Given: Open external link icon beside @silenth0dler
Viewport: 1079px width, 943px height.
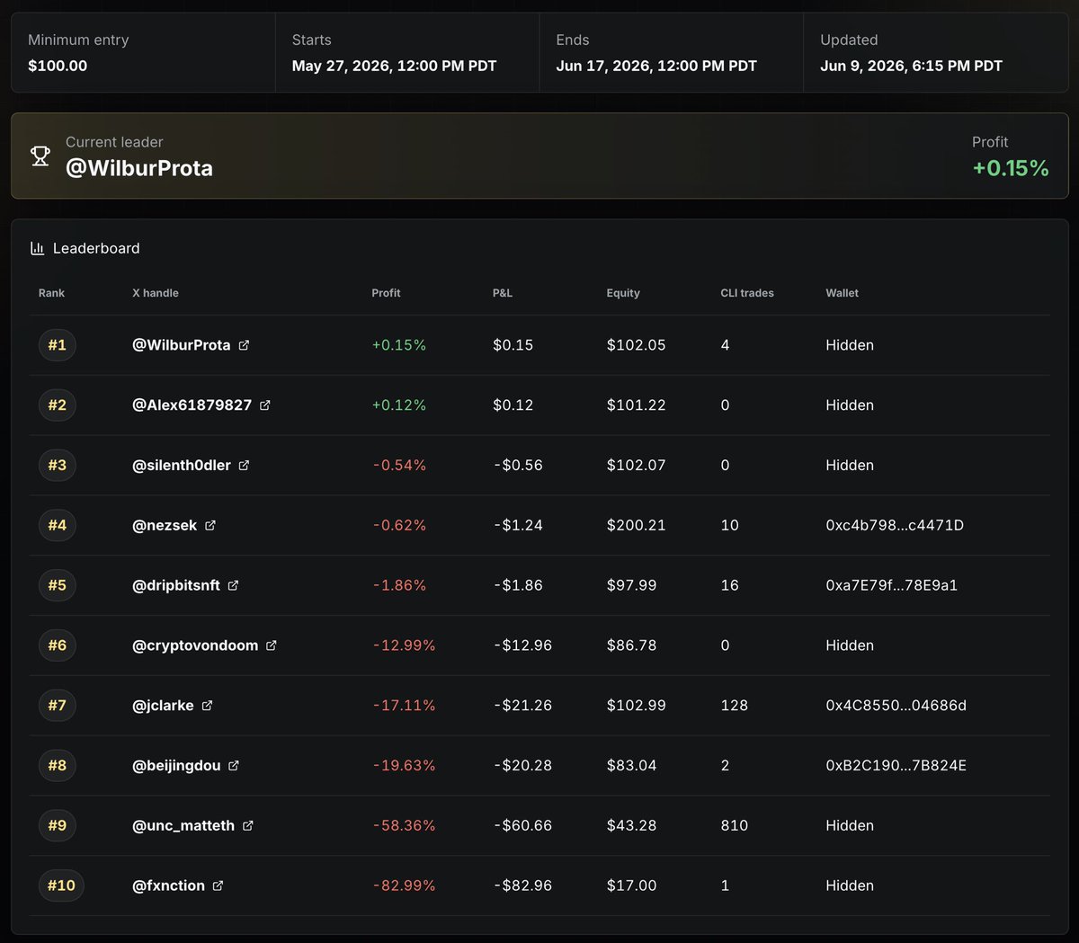Looking at the screenshot, I should [x=244, y=466].
